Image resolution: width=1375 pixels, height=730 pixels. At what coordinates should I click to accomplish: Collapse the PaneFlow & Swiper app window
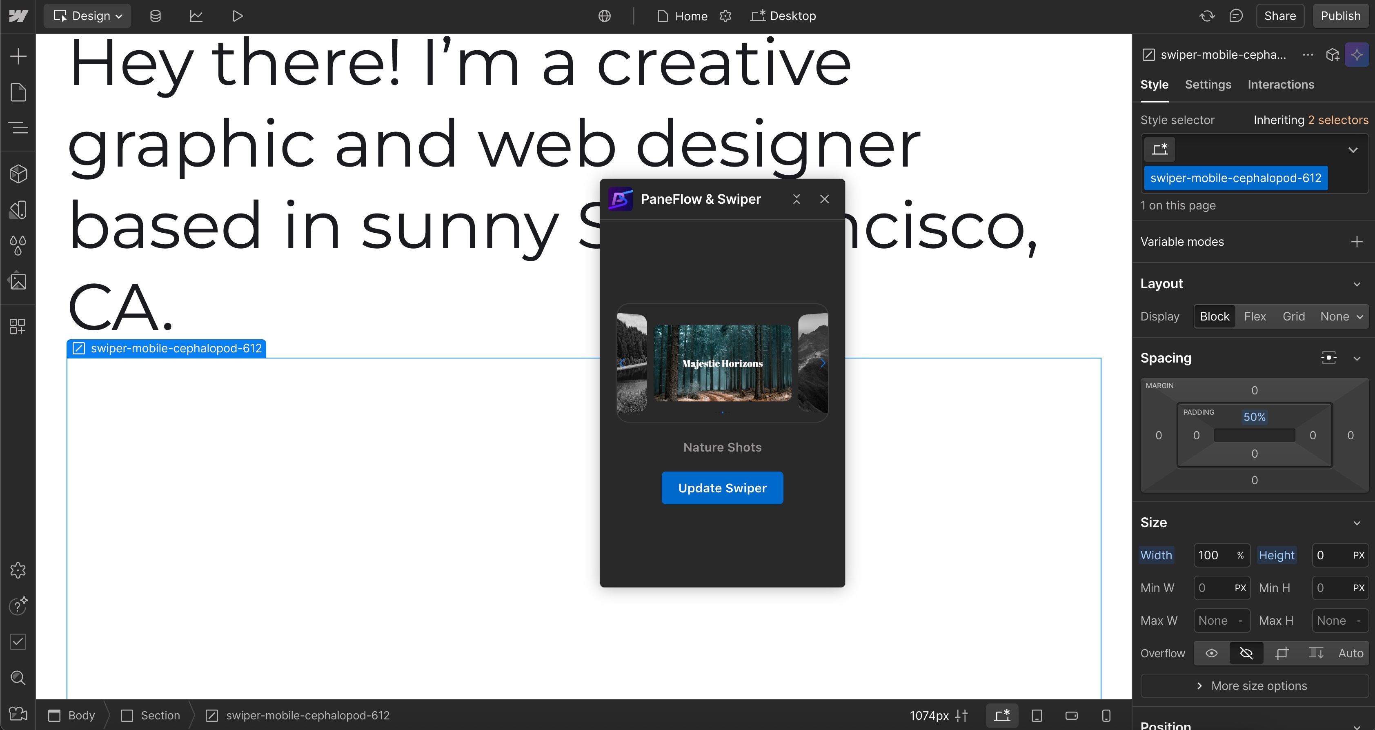797,199
